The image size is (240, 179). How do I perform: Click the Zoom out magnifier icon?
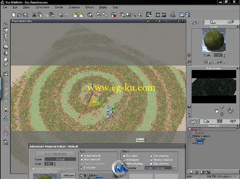pos(140,15)
